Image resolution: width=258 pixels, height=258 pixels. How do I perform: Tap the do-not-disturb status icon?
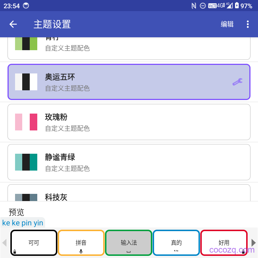202,6
